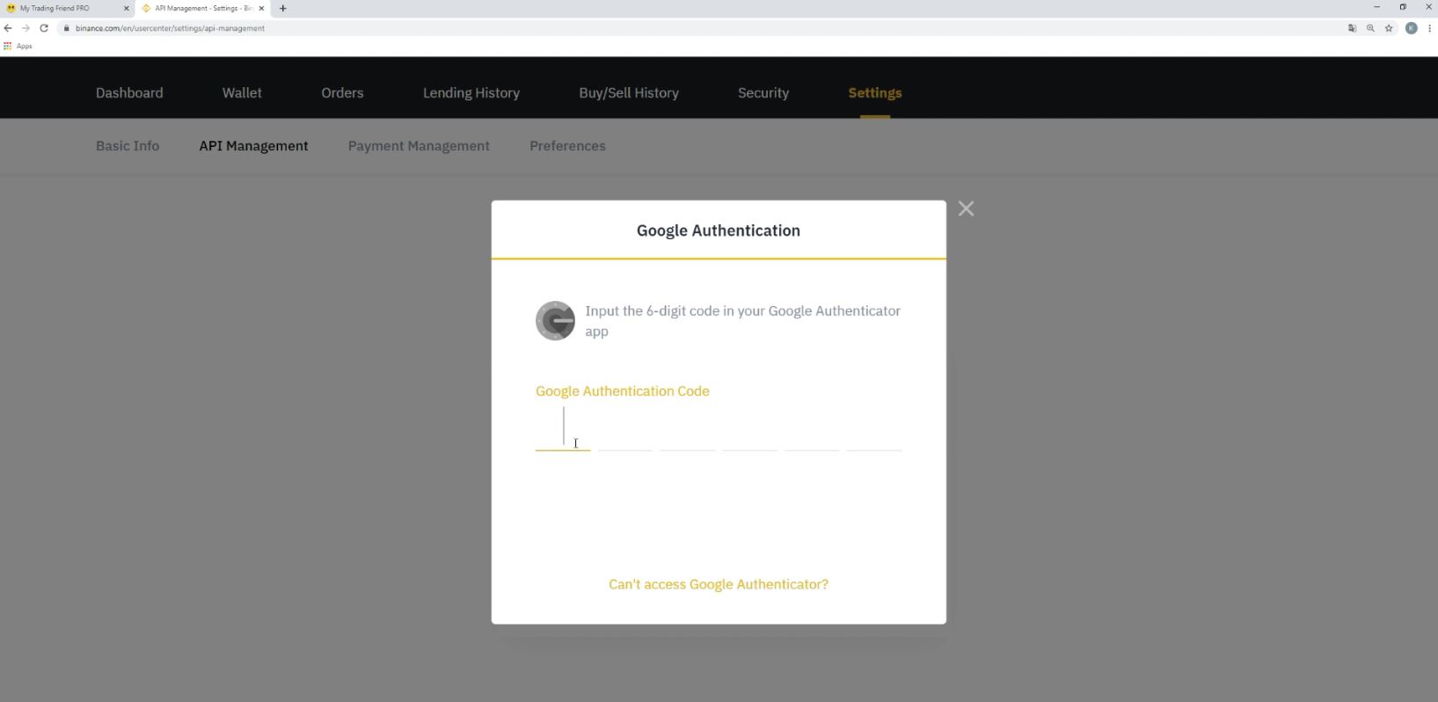This screenshot has height=702, width=1438.
Task: View site security lock info
Action: point(66,28)
